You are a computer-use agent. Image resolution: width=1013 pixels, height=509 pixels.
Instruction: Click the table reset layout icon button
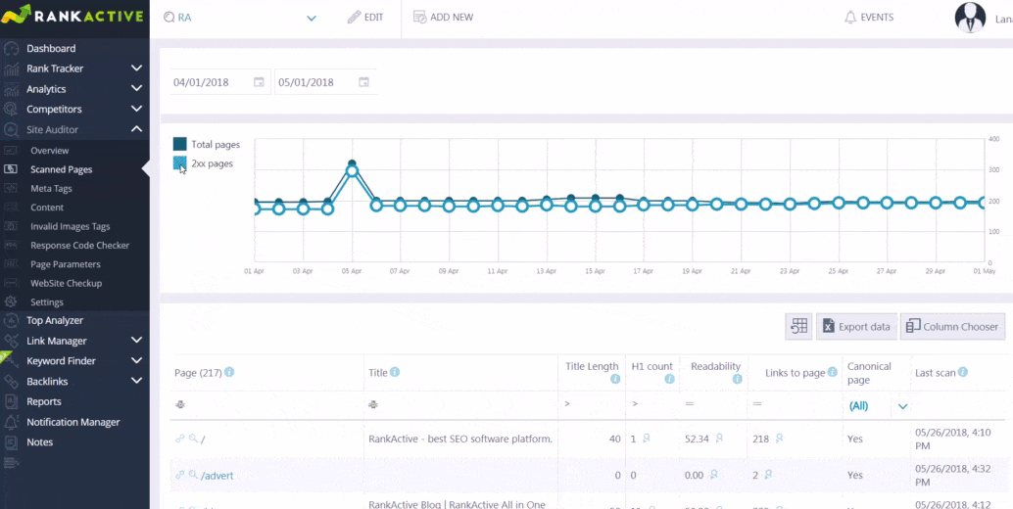click(799, 326)
